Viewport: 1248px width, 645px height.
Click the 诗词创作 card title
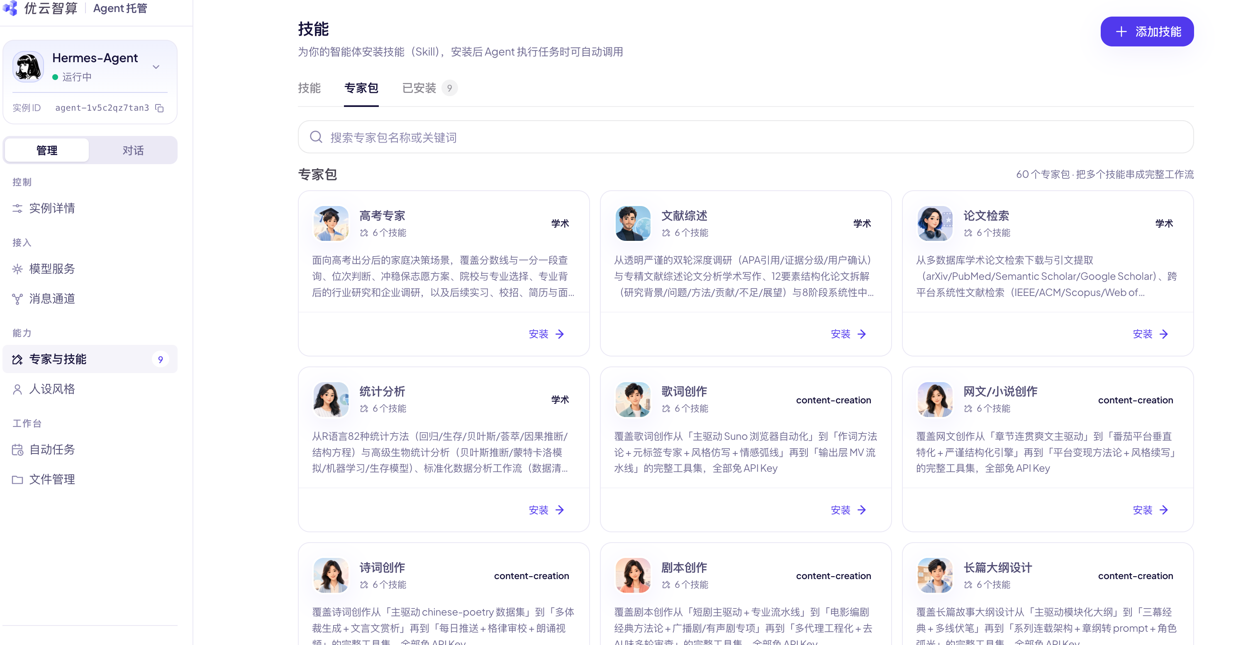click(x=382, y=567)
